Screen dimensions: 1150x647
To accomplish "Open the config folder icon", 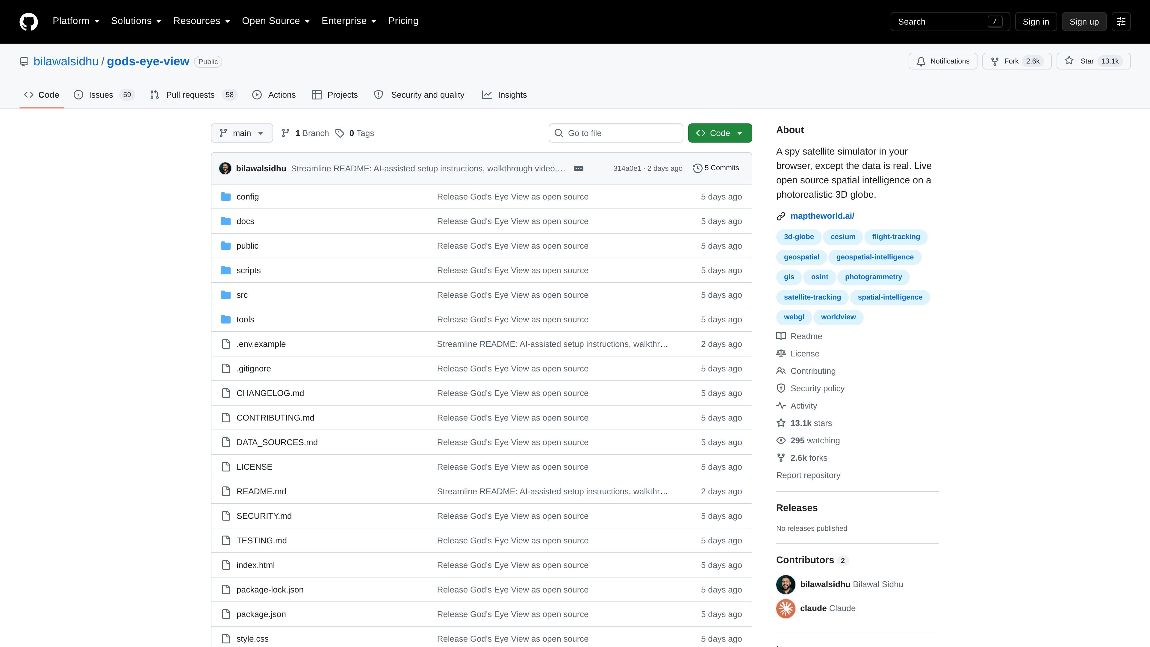I will point(226,196).
